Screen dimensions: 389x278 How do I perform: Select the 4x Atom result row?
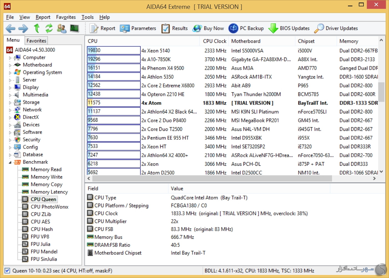coord(232,103)
